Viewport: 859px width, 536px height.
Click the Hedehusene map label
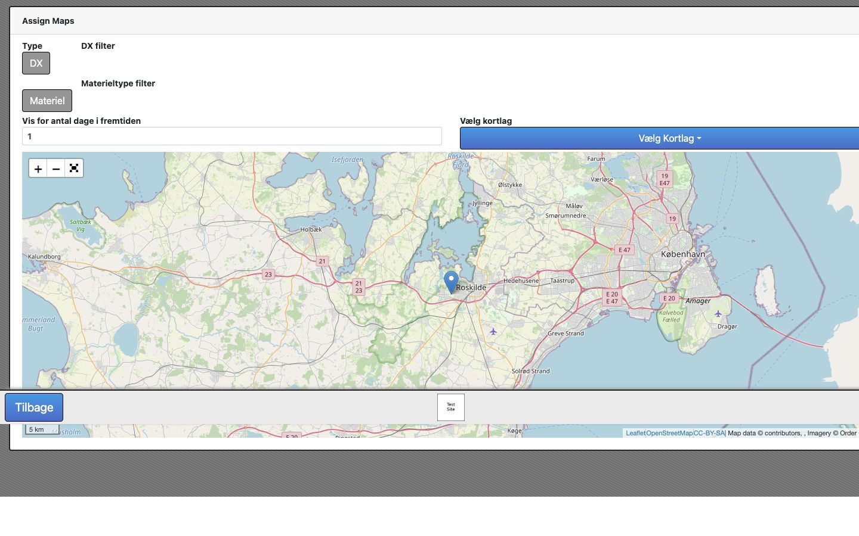[x=521, y=281]
